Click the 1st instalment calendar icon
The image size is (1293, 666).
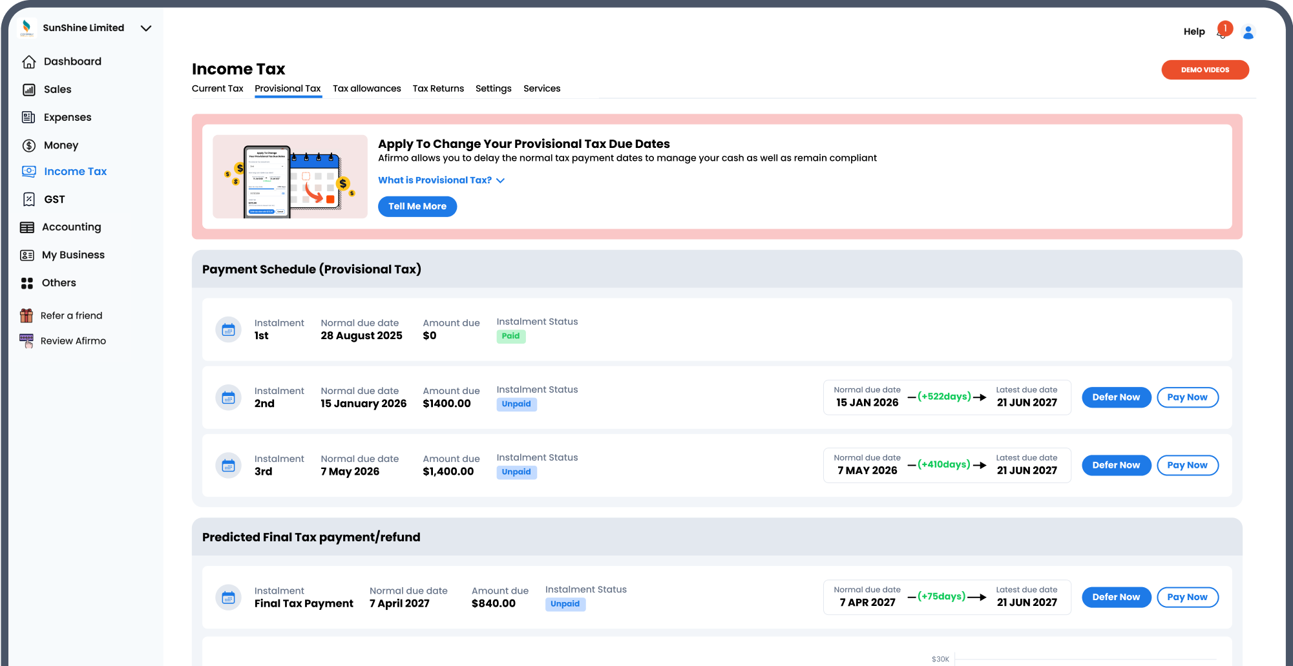click(228, 330)
